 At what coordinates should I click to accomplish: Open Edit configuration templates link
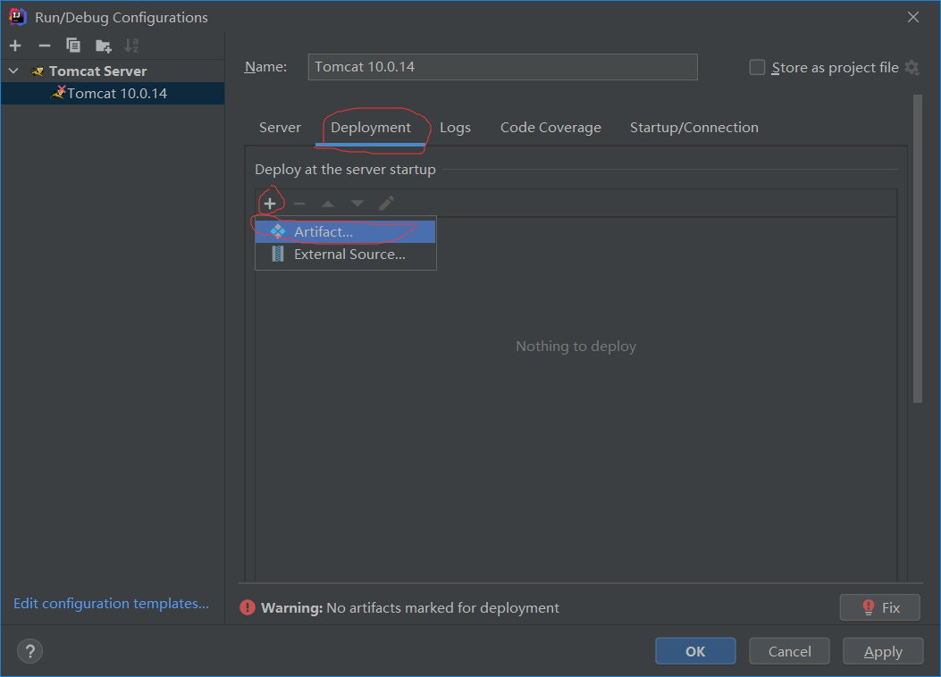(111, 603)
